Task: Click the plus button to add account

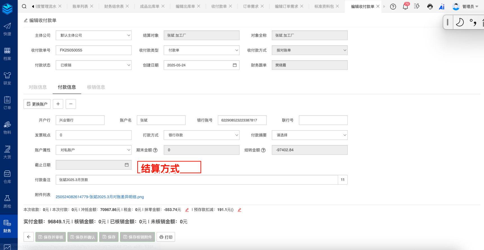Action: pyautogui.click(x=58, y=104)
